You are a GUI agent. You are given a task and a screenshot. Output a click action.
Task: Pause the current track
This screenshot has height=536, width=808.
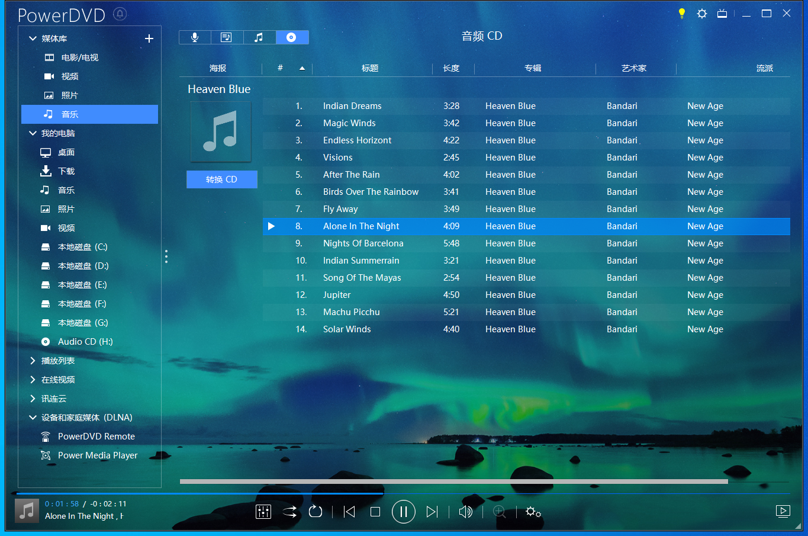point(404,512)
